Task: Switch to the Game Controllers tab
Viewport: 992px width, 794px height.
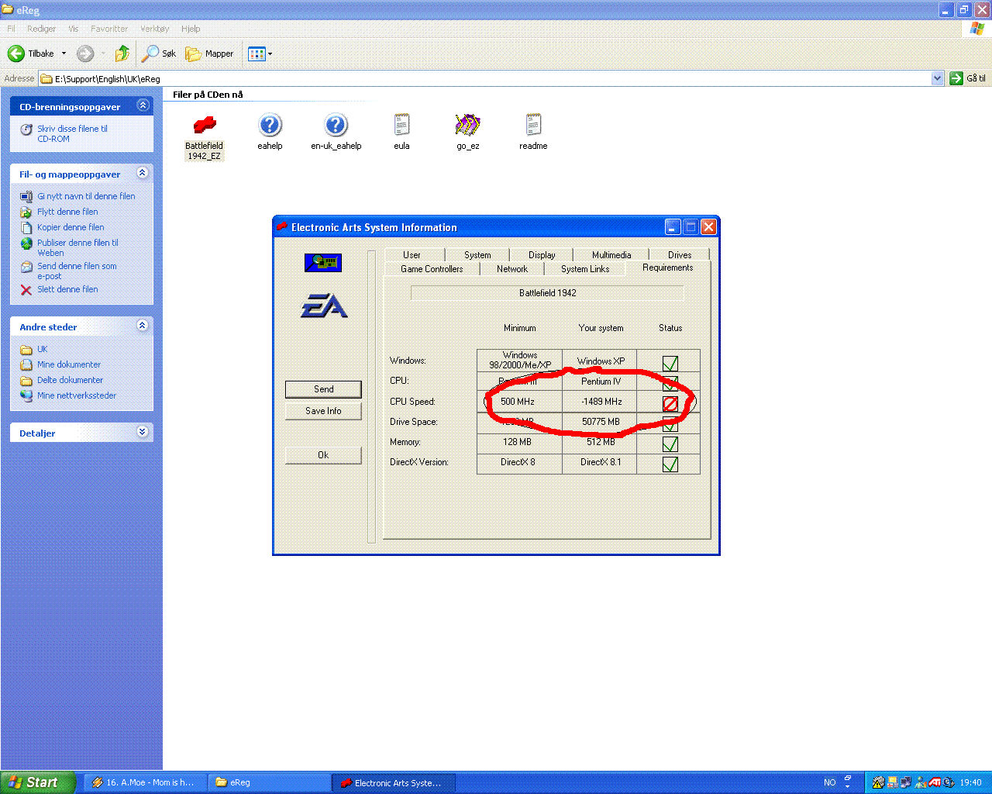Action: point(432,269)
